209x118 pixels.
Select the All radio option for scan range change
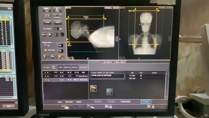(x=47, y=46)
